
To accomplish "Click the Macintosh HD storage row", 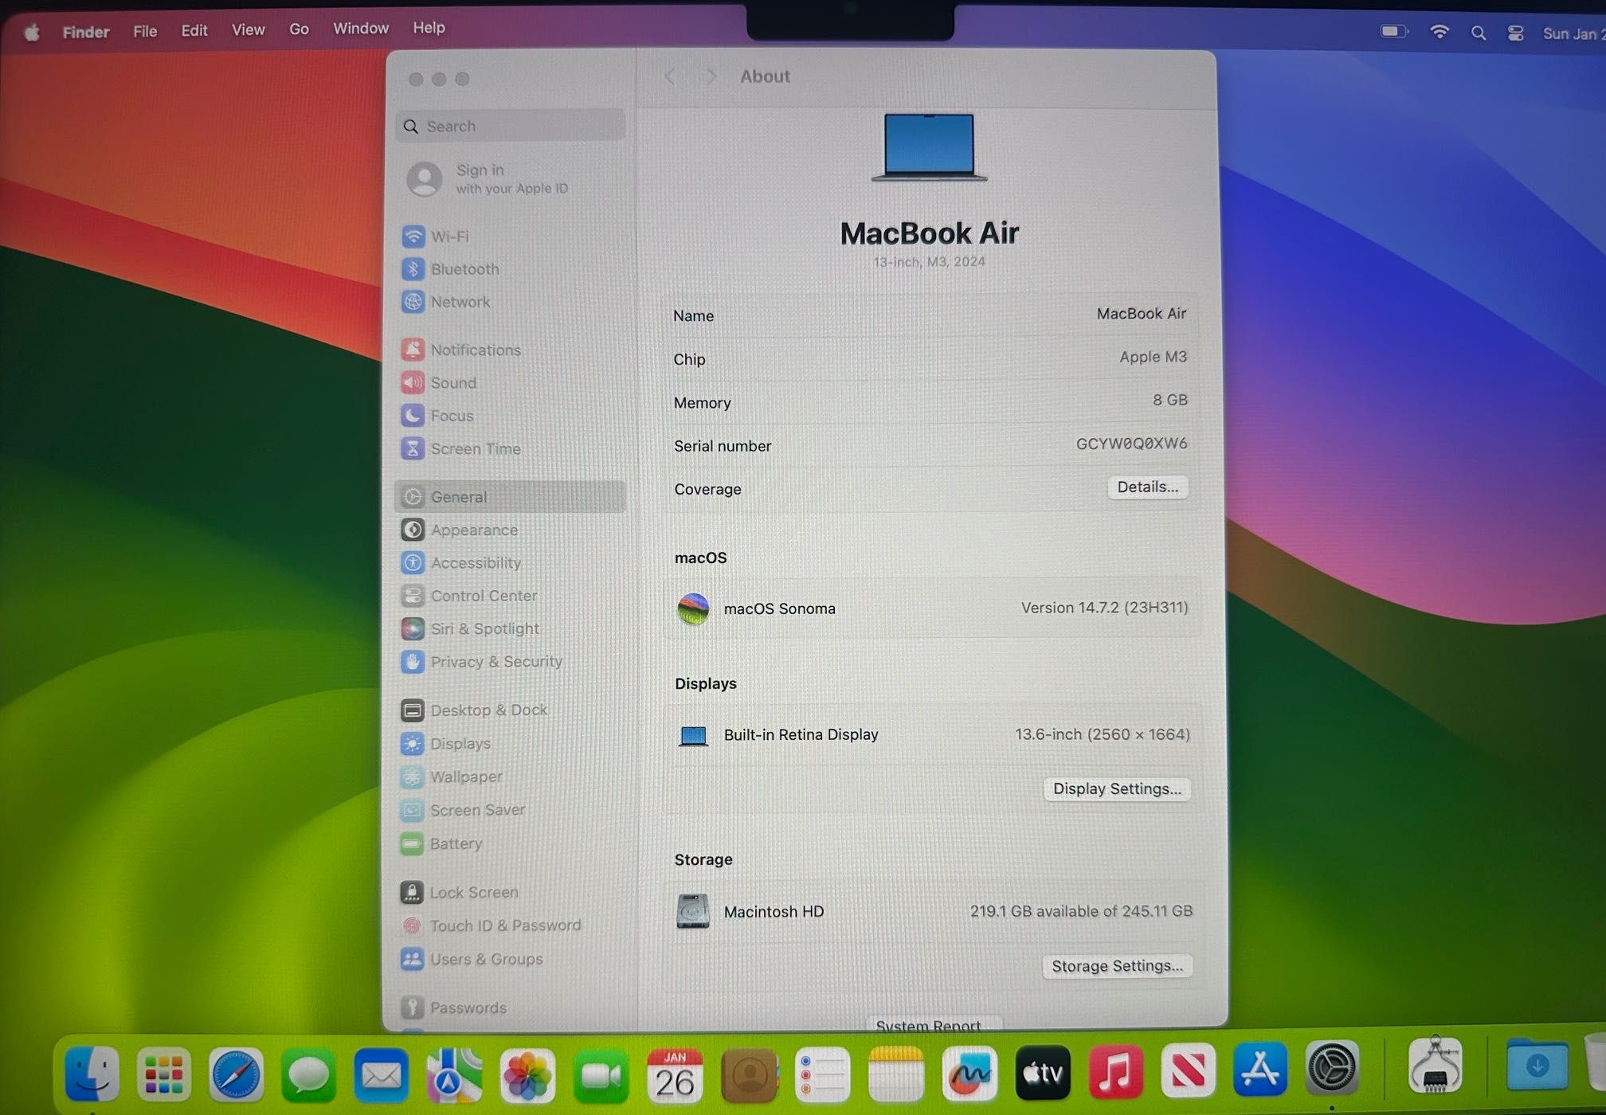I will 932,911.
